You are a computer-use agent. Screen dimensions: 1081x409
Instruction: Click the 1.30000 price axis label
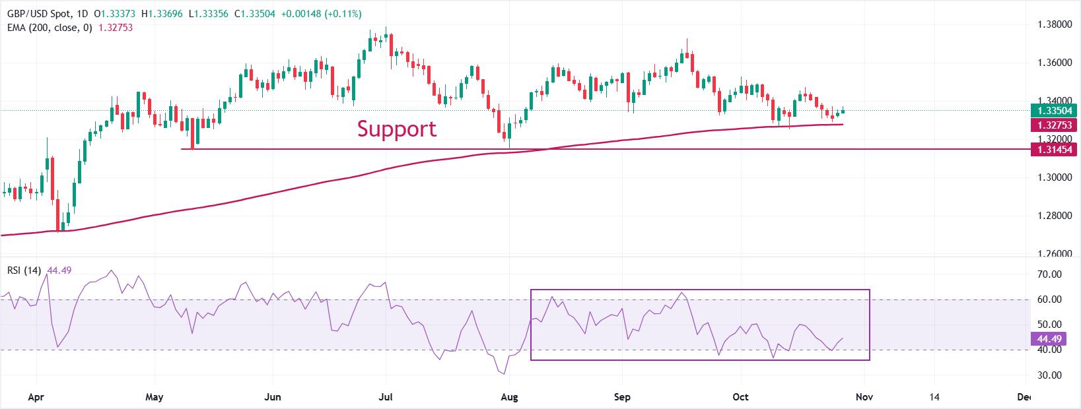click(x=1055, y=177)
